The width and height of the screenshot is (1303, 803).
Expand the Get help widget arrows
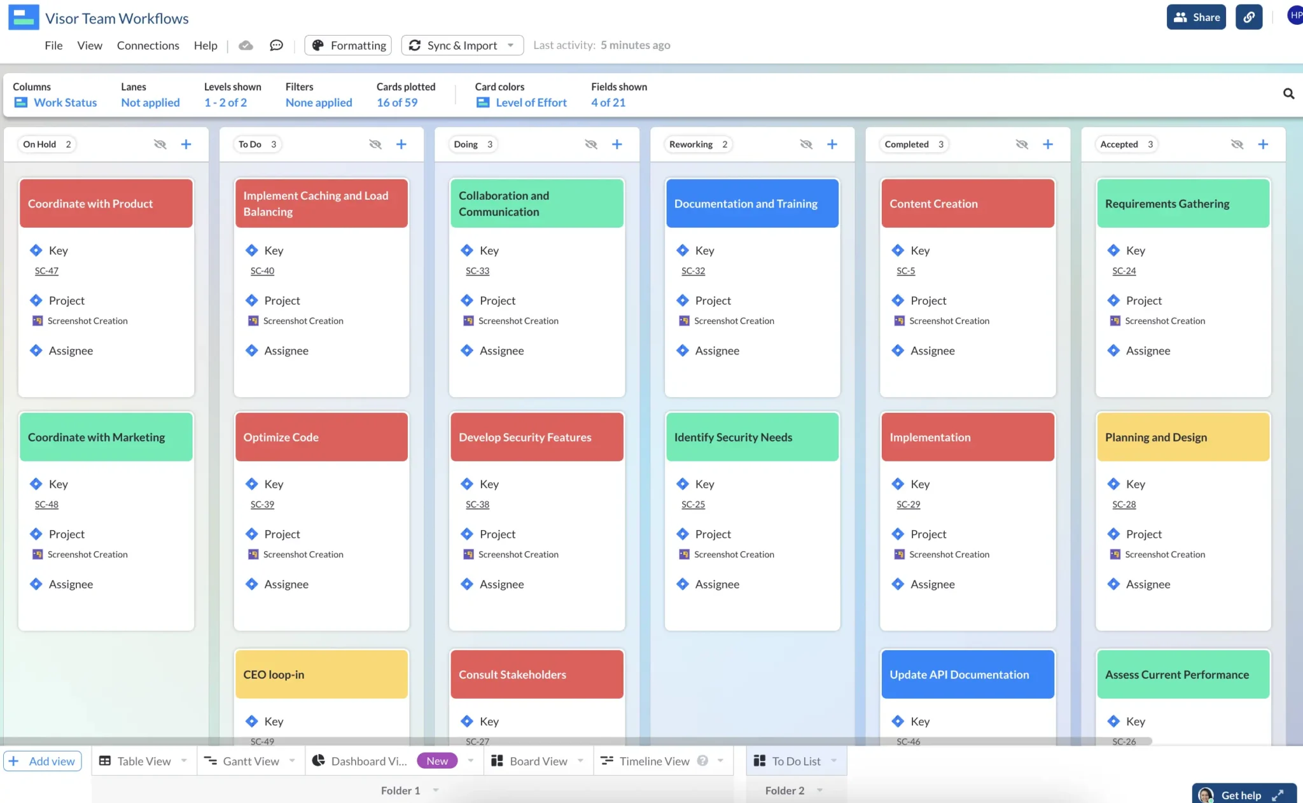1278,795
